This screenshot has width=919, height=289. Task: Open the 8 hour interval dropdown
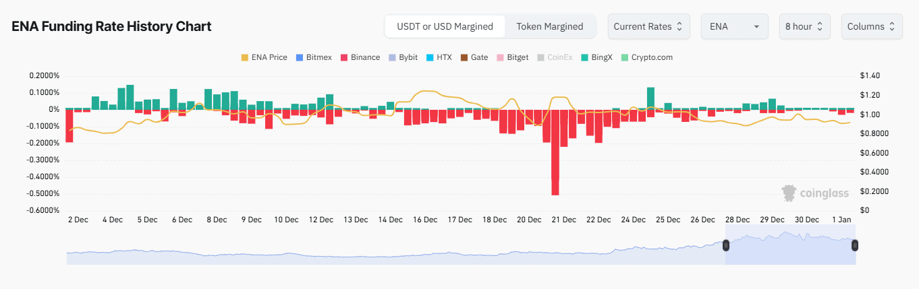click(804, 26)
